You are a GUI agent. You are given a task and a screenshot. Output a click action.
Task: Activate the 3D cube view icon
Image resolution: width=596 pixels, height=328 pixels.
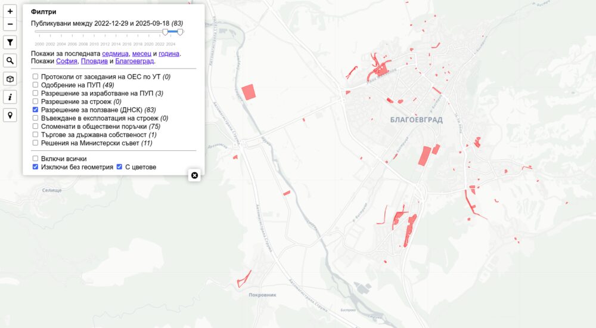coord(10,79)
